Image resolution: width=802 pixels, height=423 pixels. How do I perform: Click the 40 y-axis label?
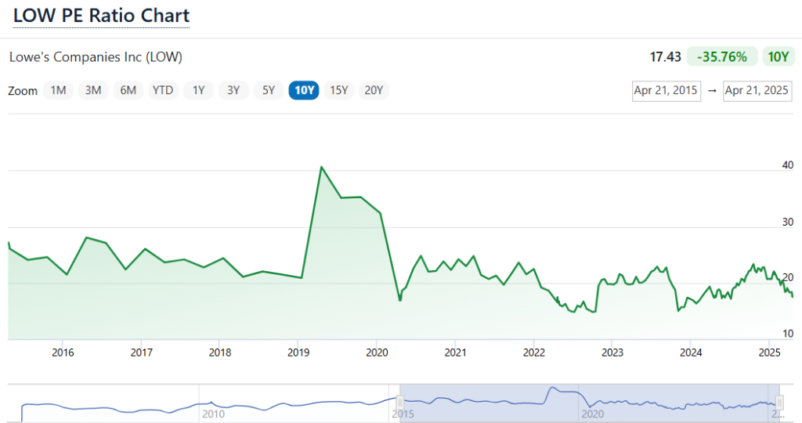pyautogui.click(x=788, y=164)
